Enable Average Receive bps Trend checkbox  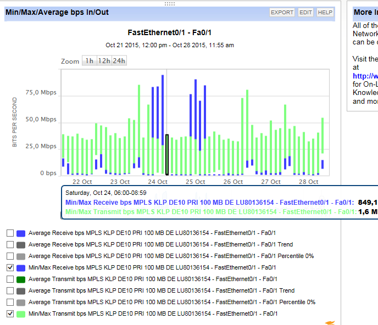pos(10,244)
